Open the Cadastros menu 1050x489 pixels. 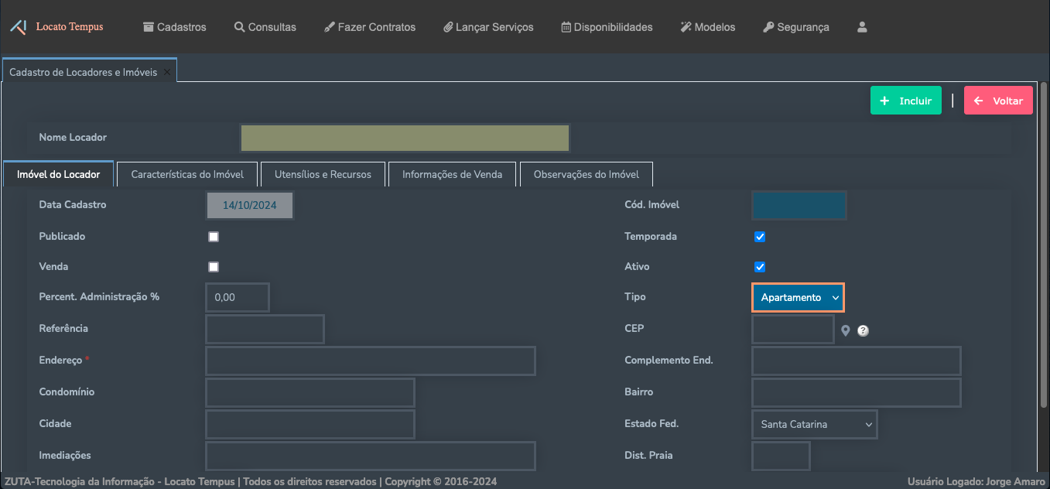175,27
